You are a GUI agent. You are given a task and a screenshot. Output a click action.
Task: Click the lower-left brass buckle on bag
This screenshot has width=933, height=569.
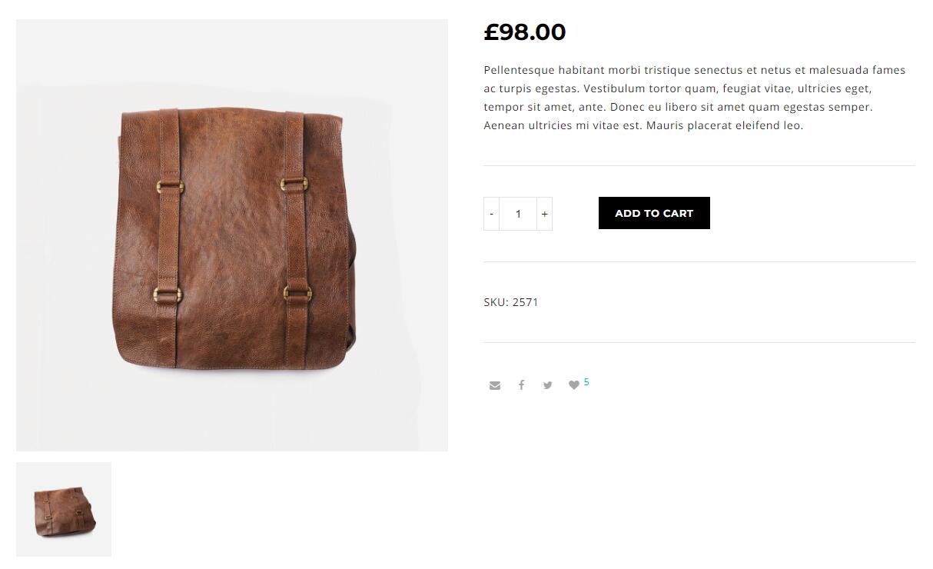[166, 293]
